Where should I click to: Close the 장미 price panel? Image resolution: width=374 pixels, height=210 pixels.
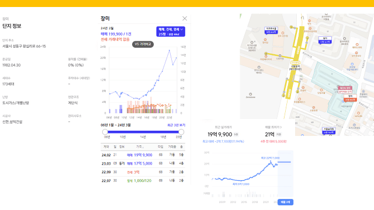click(185, 19)
